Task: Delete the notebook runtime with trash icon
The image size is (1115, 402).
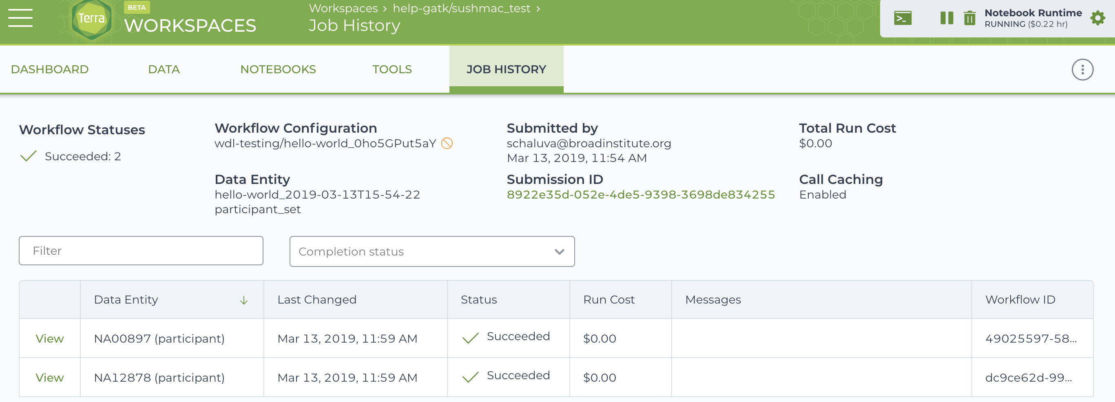Action: click(x=969, y=18)
